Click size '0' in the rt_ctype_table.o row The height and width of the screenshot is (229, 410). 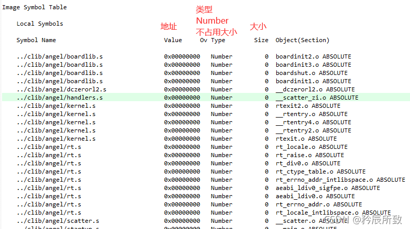pyautogui.click(x=266, y=172)
